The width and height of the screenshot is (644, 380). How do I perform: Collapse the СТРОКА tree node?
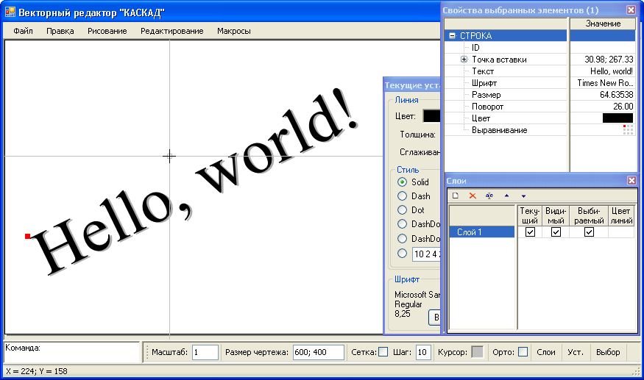tap(452, 36)
